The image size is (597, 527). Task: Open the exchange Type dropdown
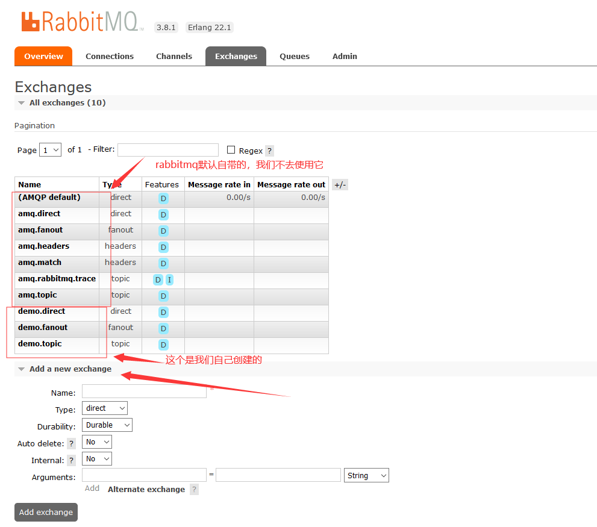(x=105, y=408)
